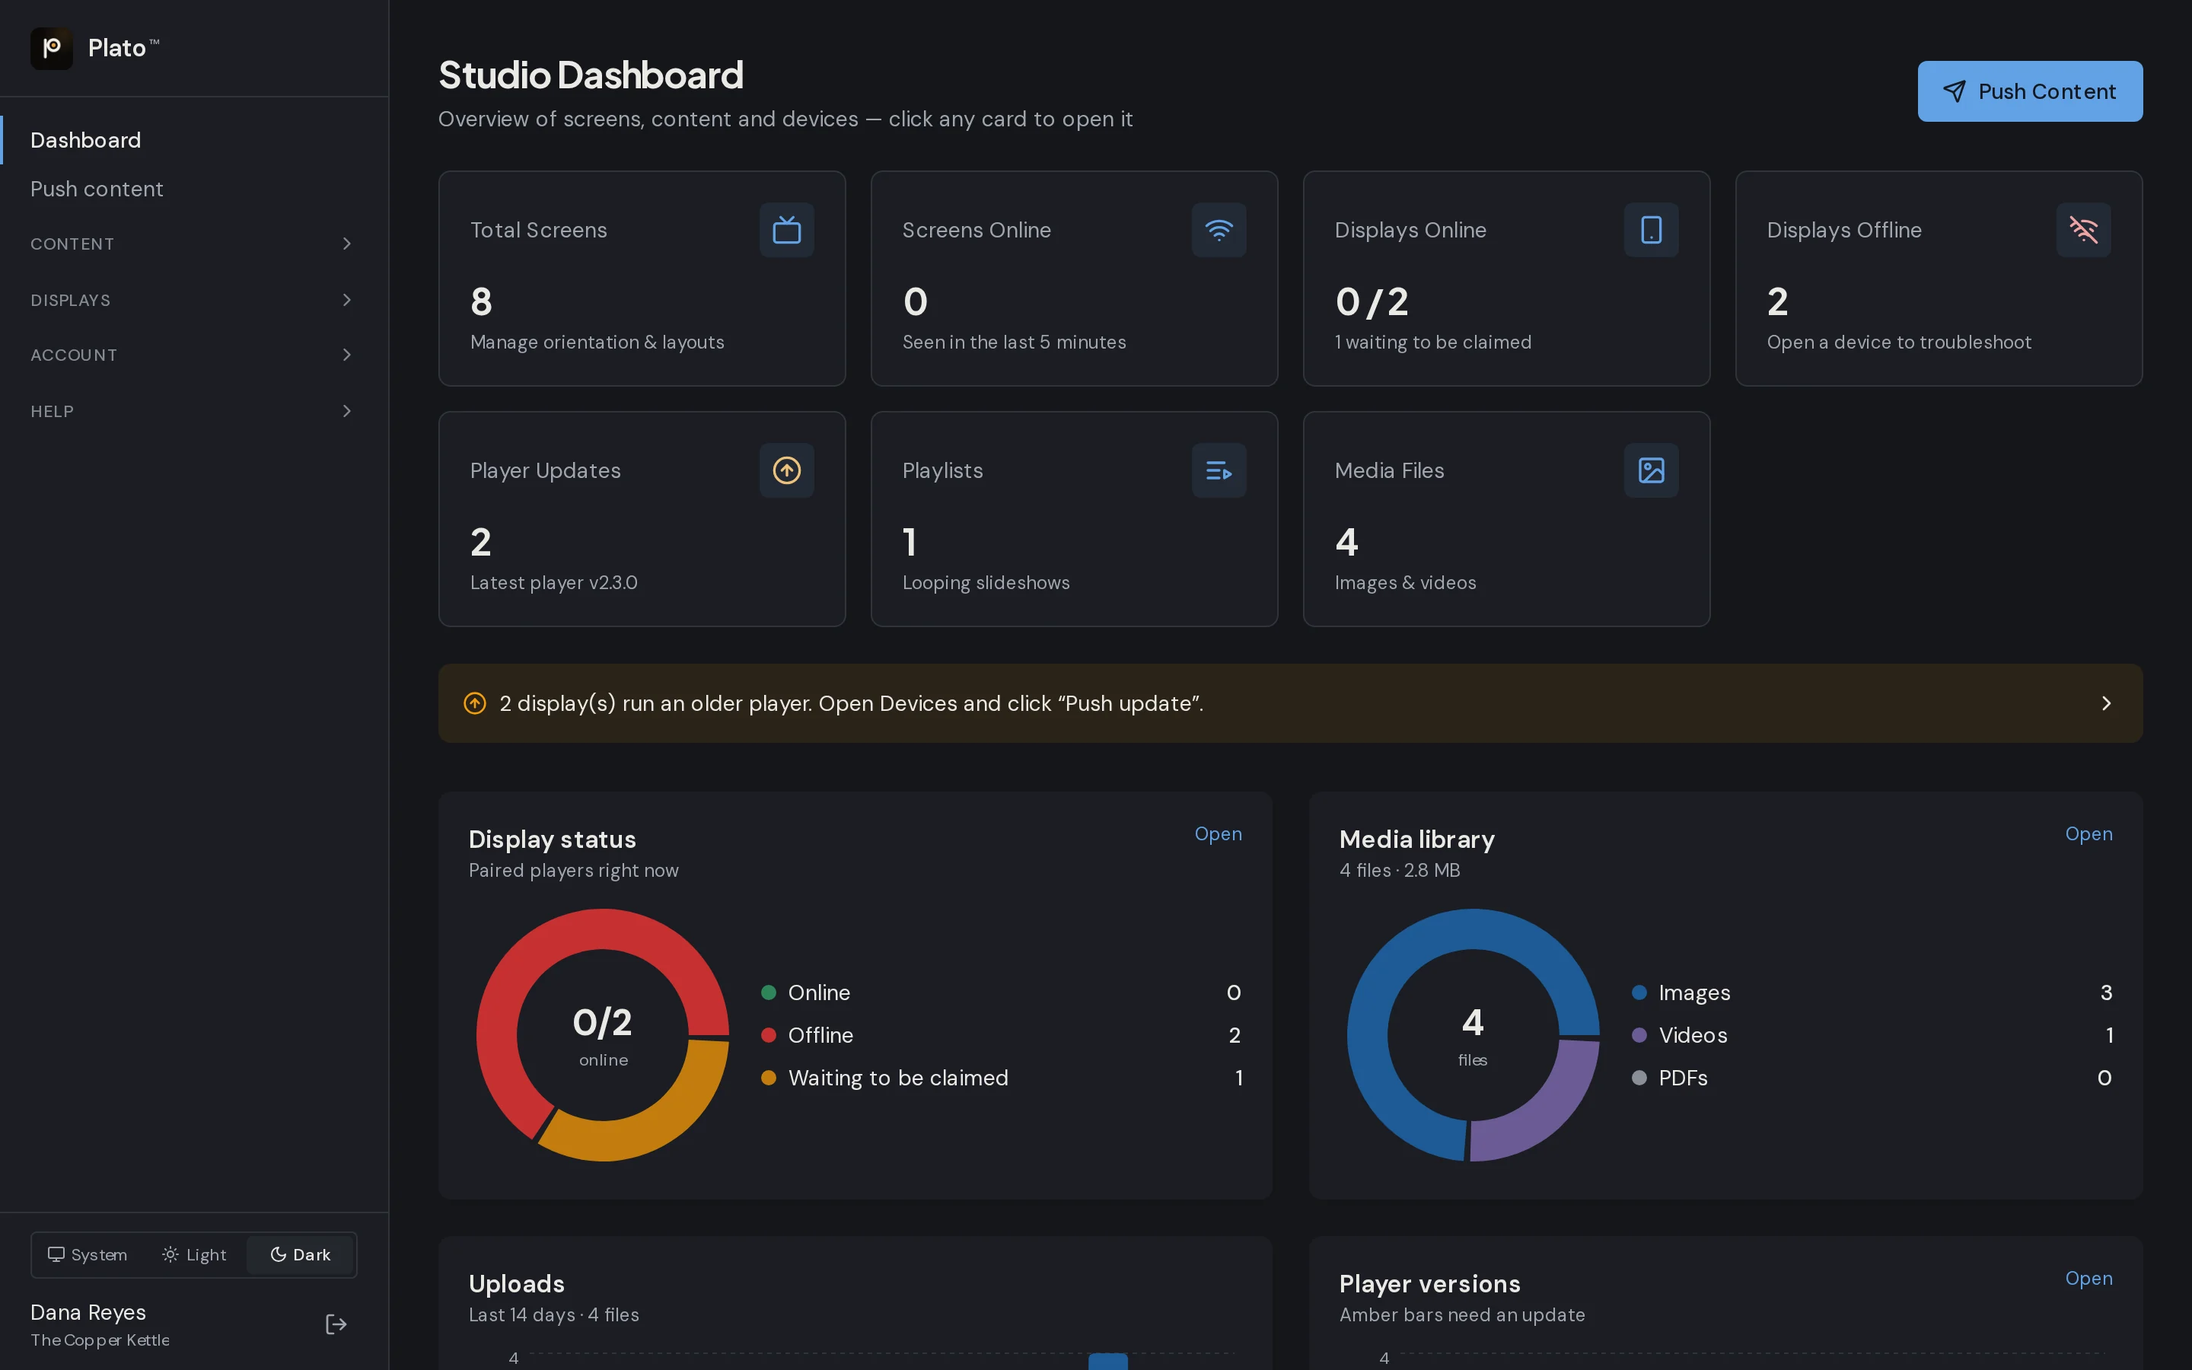Open the Screens Online card

[1074, 278]
